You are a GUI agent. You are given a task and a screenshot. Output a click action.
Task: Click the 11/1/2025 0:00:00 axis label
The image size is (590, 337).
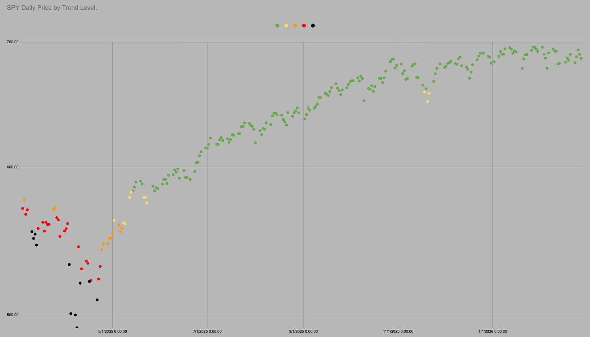(x=398, y=331)
